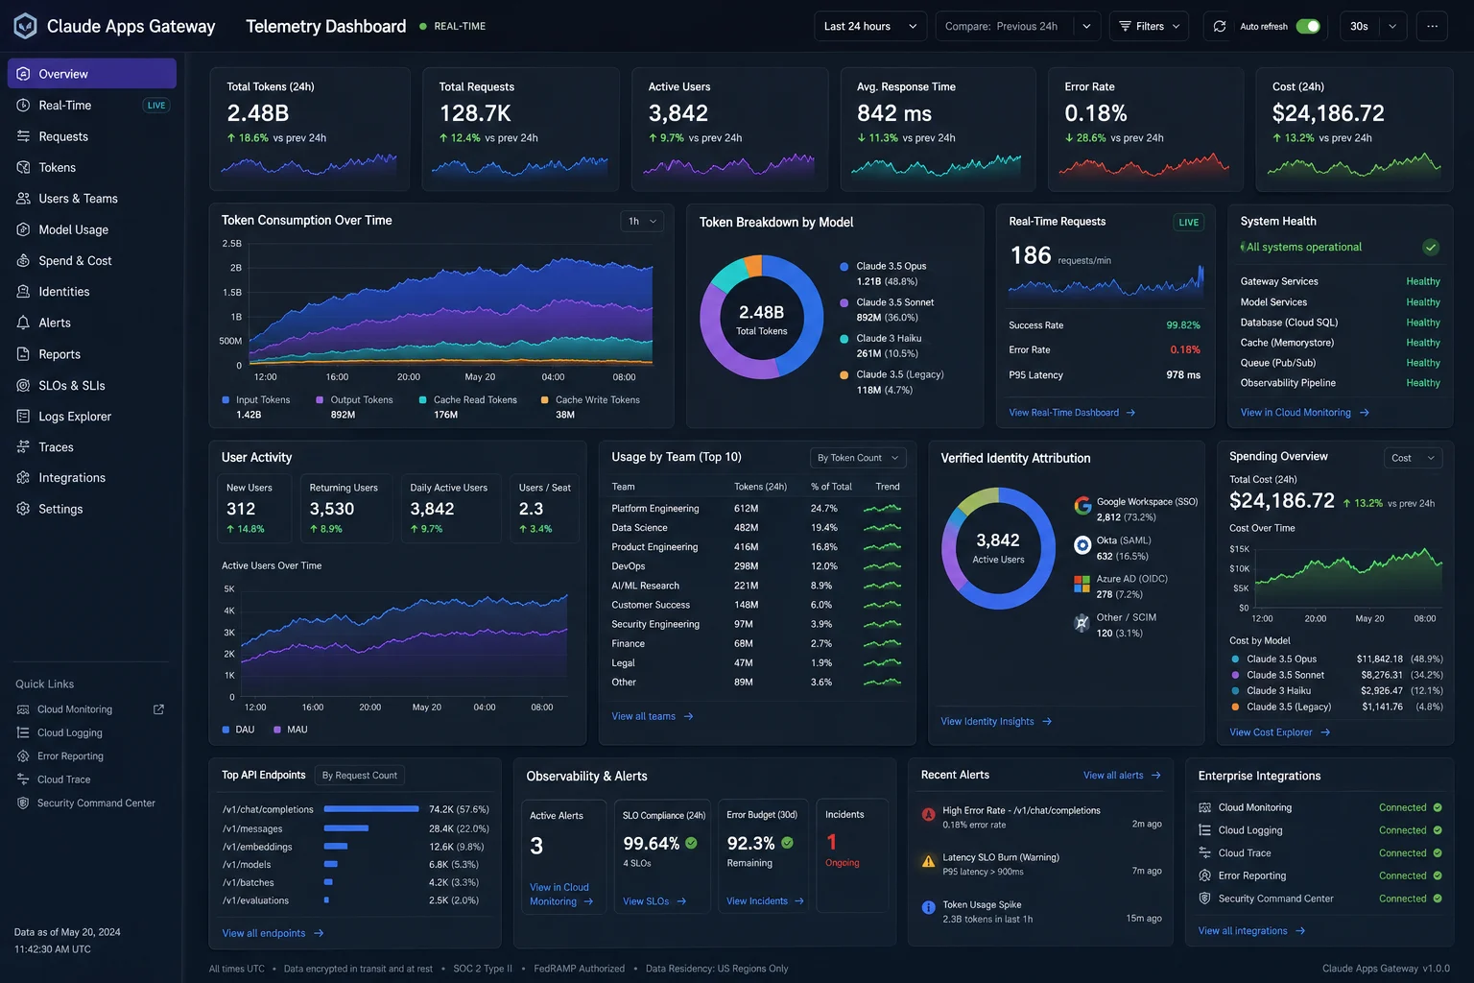
Task: Click View Identity Insights link
Action: pos(996,722)
